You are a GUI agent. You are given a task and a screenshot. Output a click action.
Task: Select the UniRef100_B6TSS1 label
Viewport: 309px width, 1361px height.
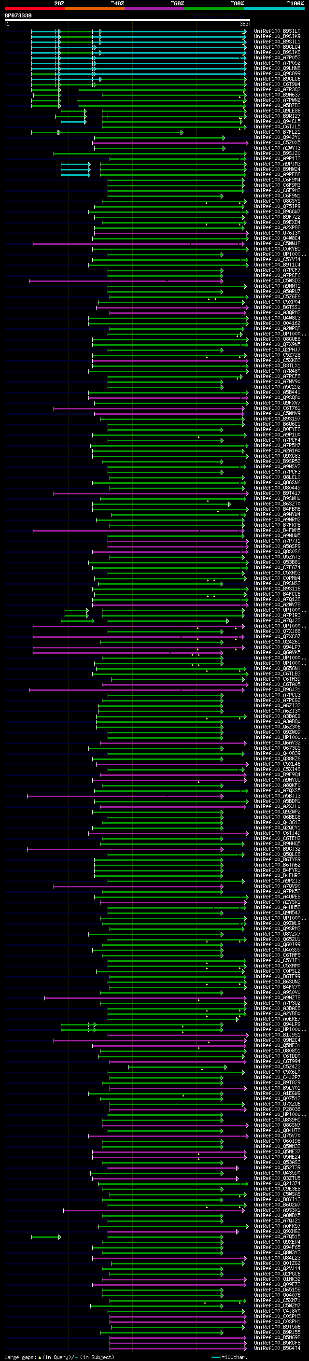point(277,308)
